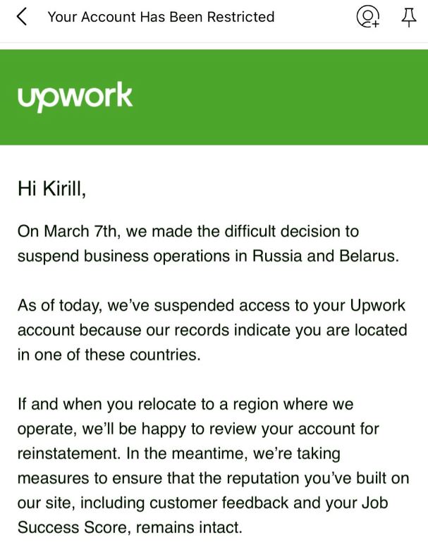Viewport: 428px width, 545px height.
Task: Click the Upwork logo in the banner
Action: 75,96
